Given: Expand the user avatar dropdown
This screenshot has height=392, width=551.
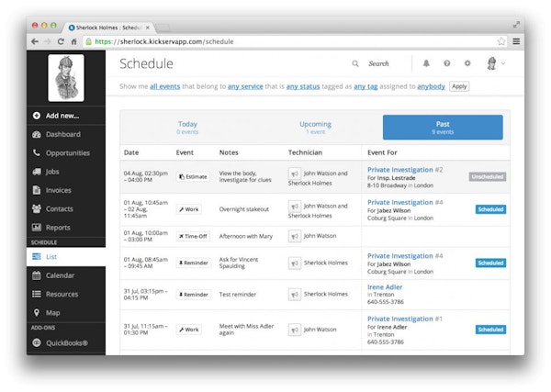Looking at the screenshot, I should (x=495, y=63).
